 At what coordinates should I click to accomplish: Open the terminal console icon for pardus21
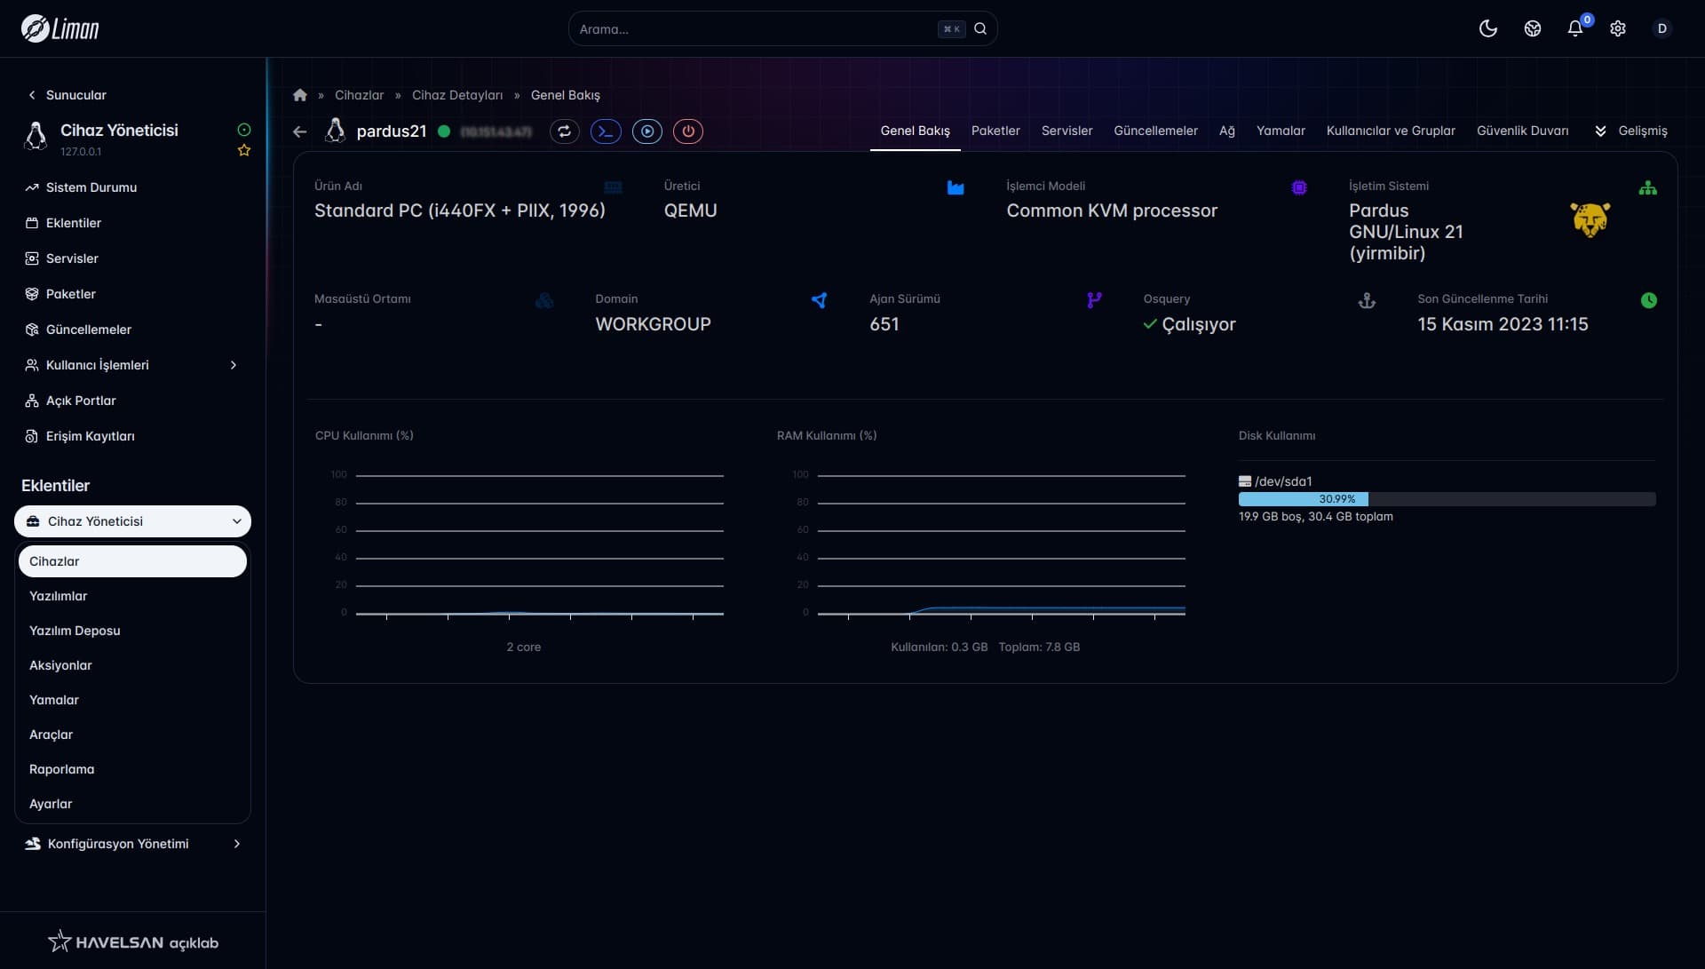(x=606, y=131)
